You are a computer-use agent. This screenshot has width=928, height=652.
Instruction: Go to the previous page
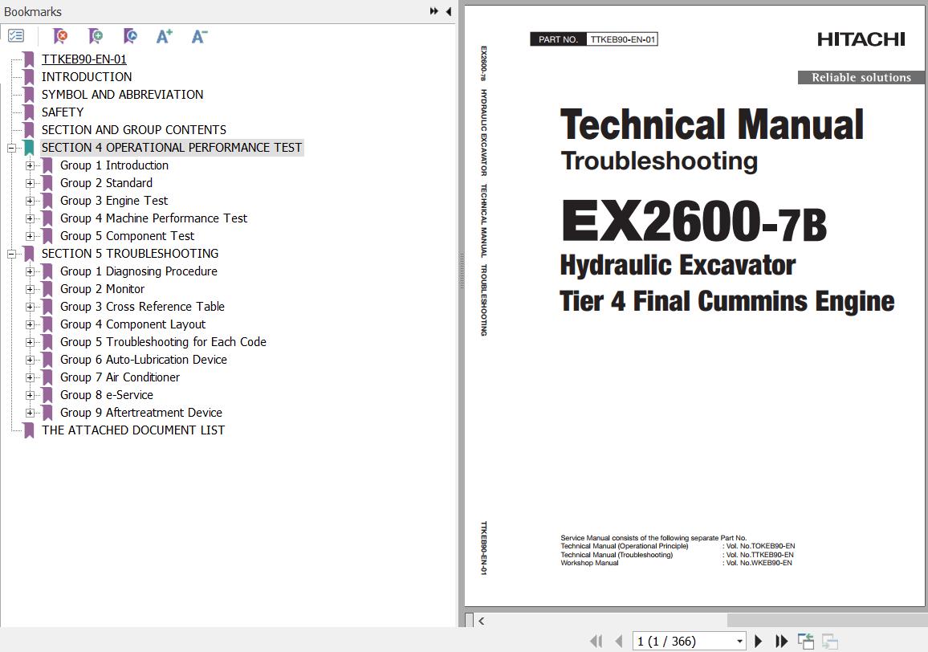pyautogui.click(x=618, y=641)
